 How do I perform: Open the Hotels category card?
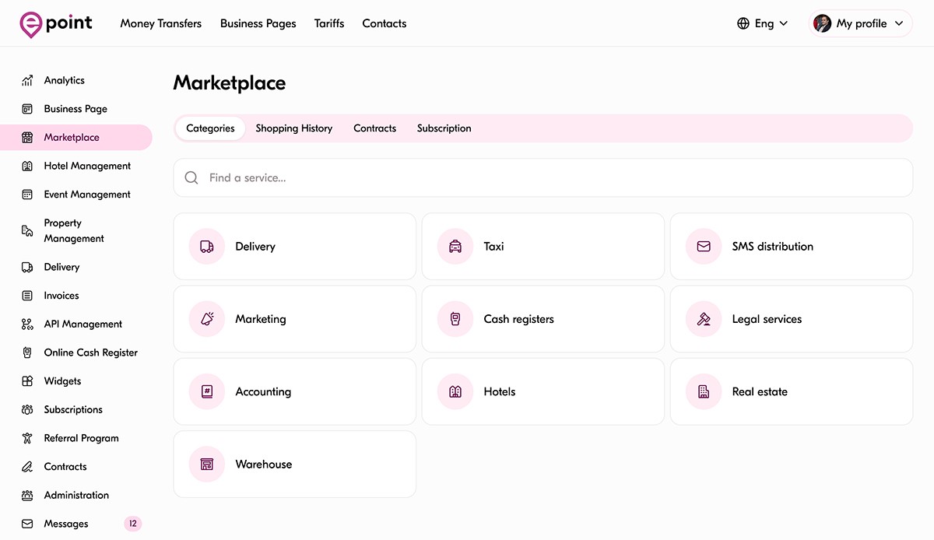542,391
